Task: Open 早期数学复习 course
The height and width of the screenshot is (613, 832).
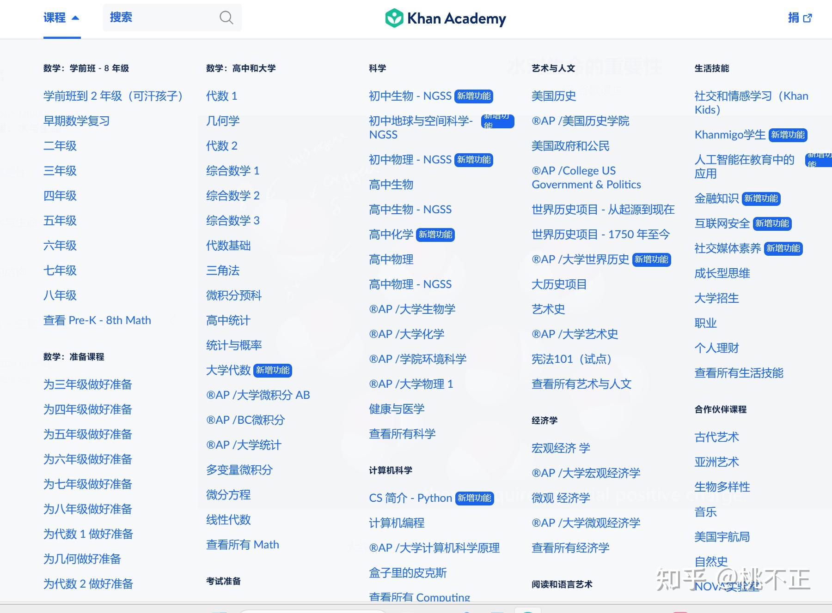Action: (x=77, y=121)
